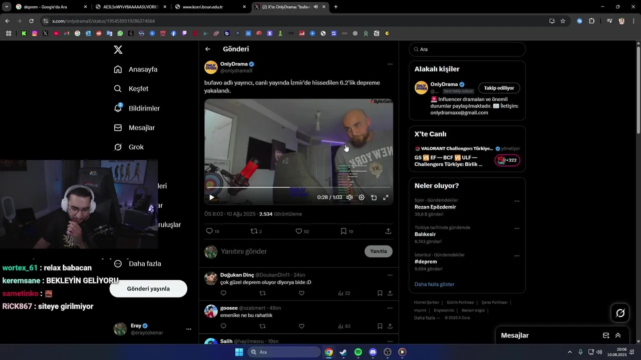Expand the Mesajlar drawer

point(618,335)
